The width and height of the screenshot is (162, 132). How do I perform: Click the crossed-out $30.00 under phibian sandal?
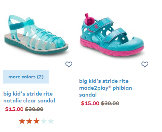pos(110,103)
